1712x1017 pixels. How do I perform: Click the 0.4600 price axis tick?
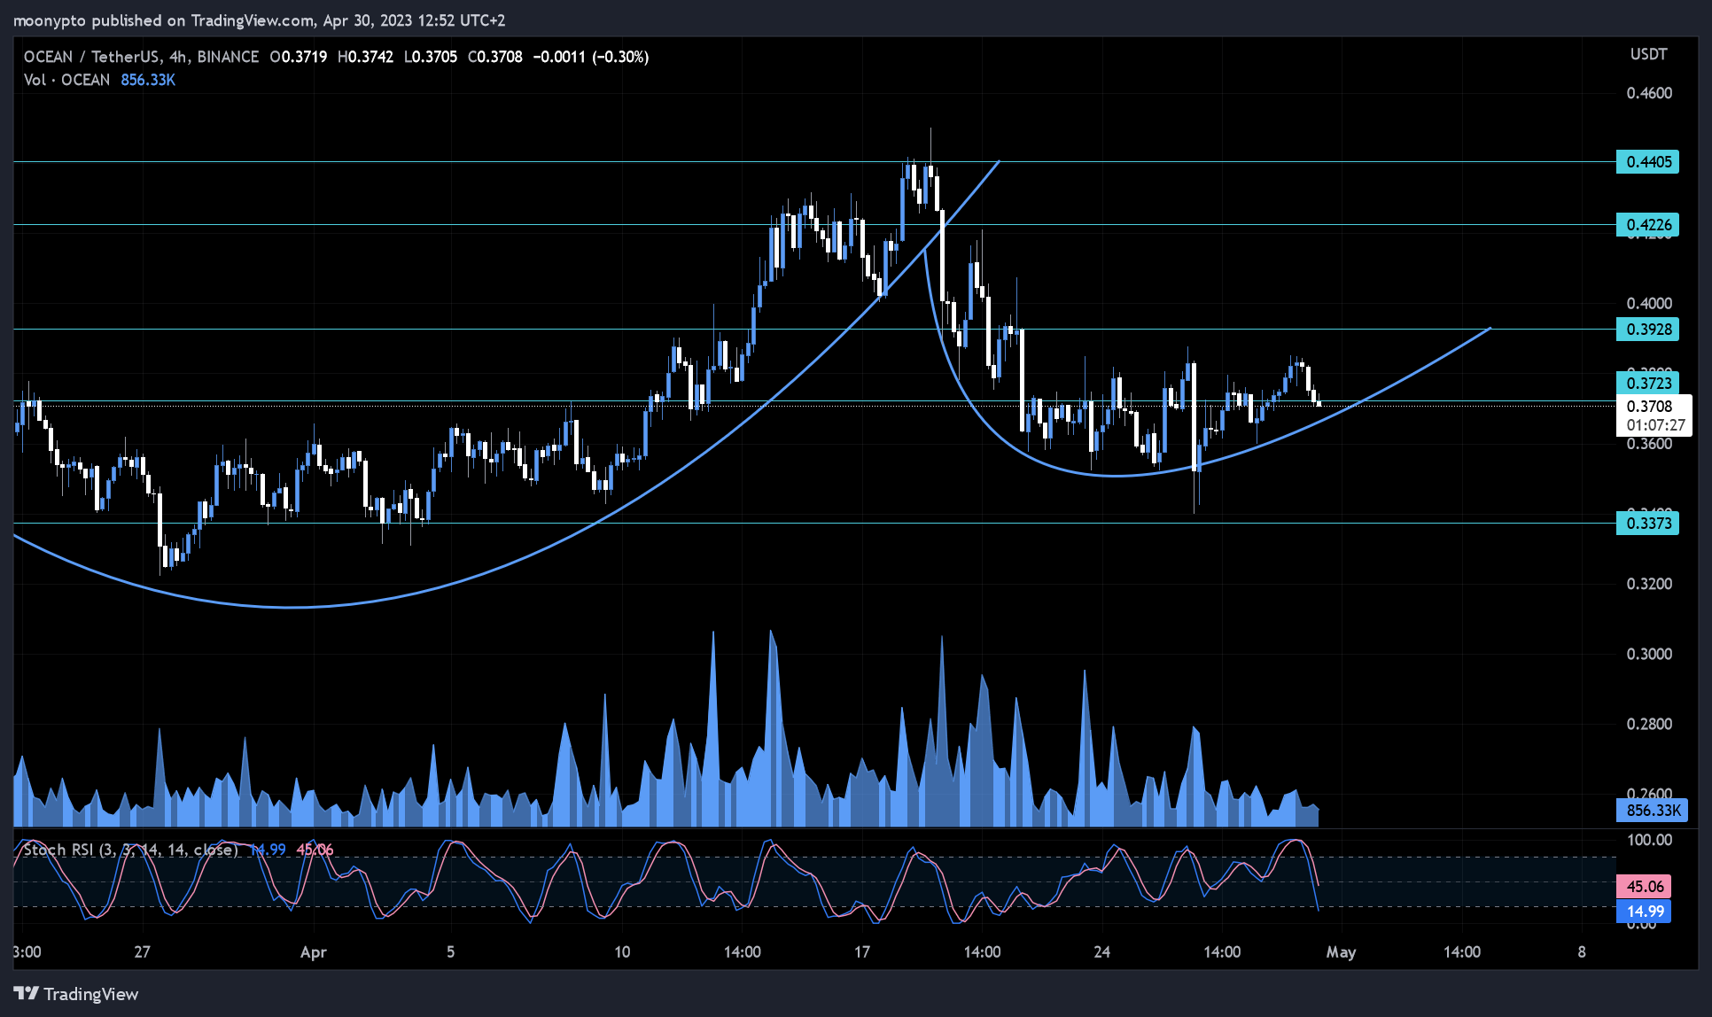[x=1649, y=93]
